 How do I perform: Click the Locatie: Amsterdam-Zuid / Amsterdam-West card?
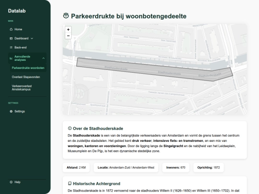tap(126, 168)
